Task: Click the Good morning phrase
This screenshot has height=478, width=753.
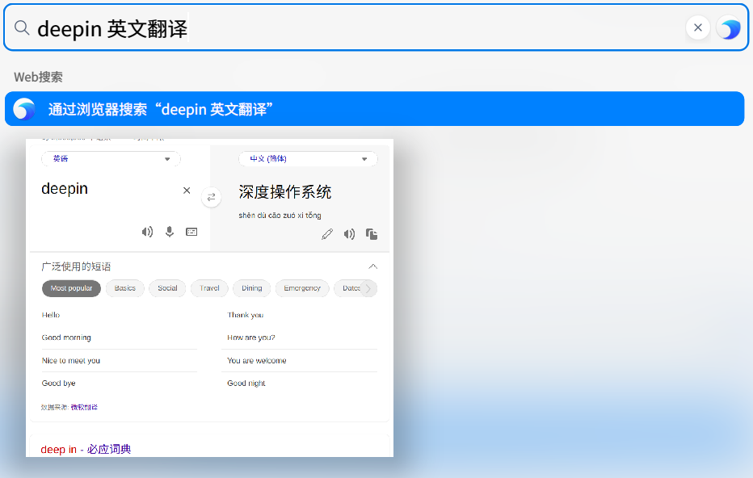Action: (x=66, y=338)
